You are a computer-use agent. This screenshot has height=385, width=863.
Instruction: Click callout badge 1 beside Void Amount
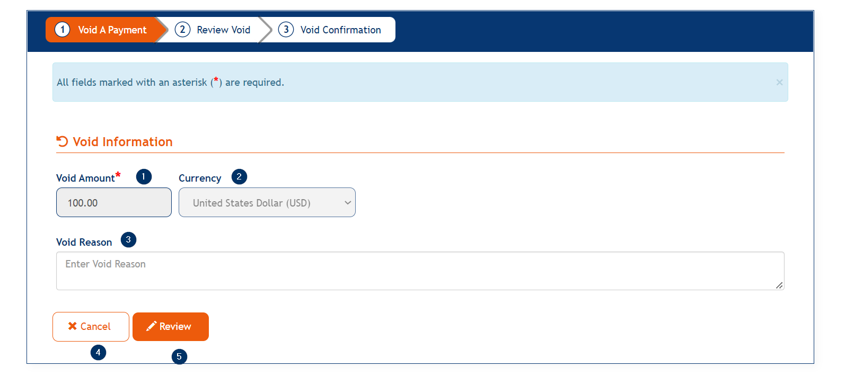point(144,176)
